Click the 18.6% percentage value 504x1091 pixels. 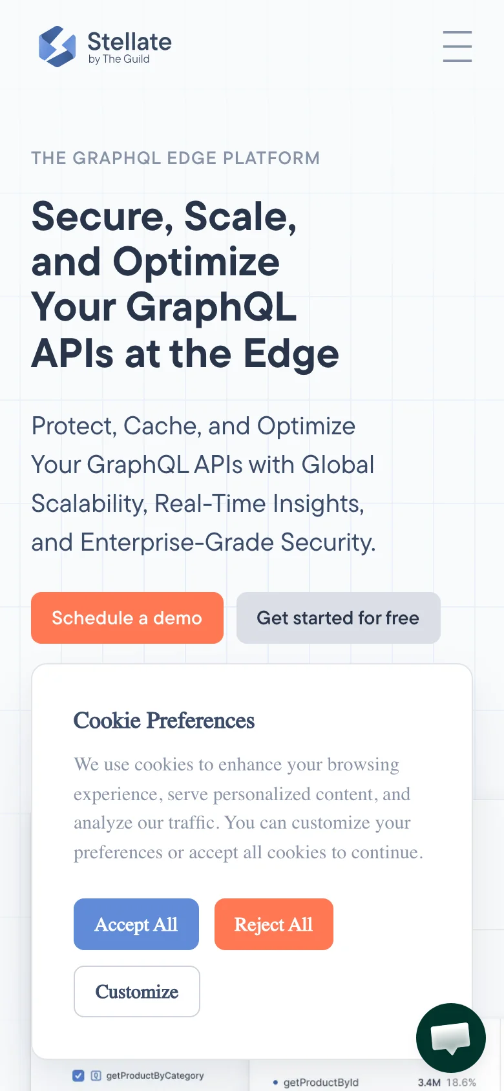[x=461, y=1083]
